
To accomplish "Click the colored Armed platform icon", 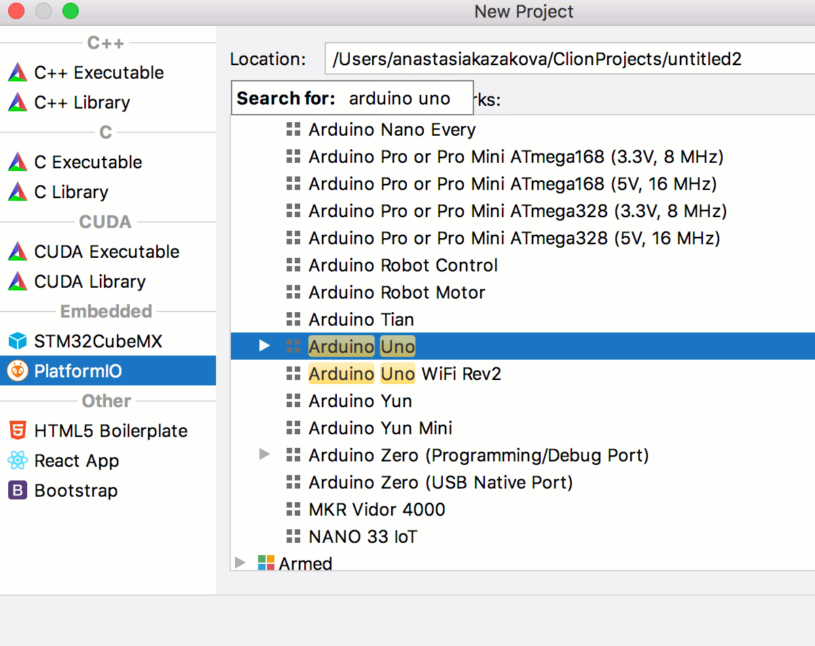I will [266, 563].
